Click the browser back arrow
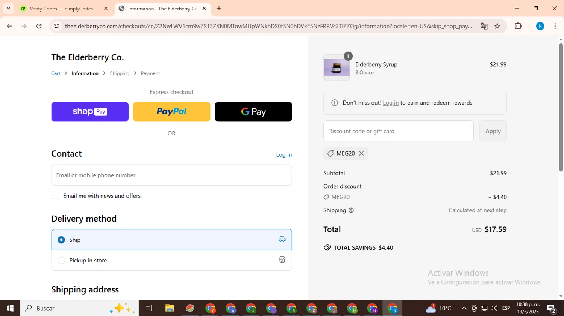The height and width of the screenshot is (316, 564). tap(9, 26)
